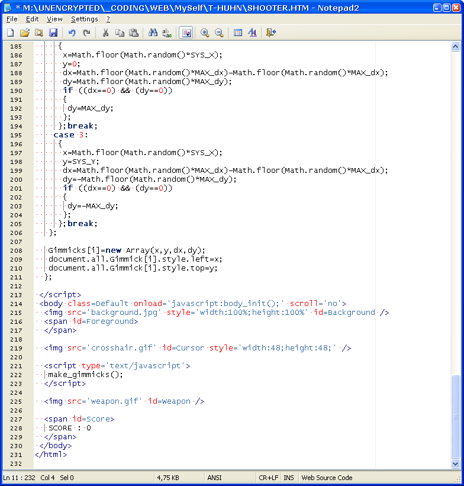The width and height of the screenshot is (464, 486).
Task: Click the 'dy=-MAX_dy;' statement
Action: [x=93, y=206]
